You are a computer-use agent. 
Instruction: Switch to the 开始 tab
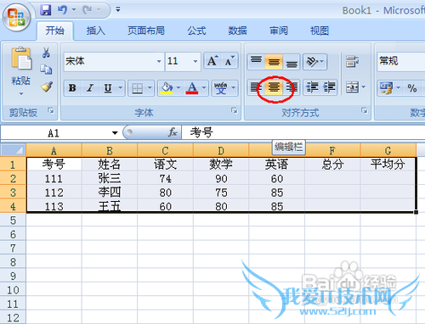click(x=55, y=31)
